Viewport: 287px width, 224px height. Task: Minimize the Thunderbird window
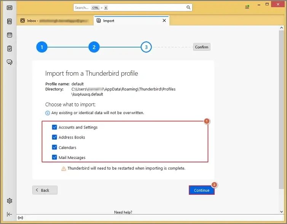pos(259,5)
